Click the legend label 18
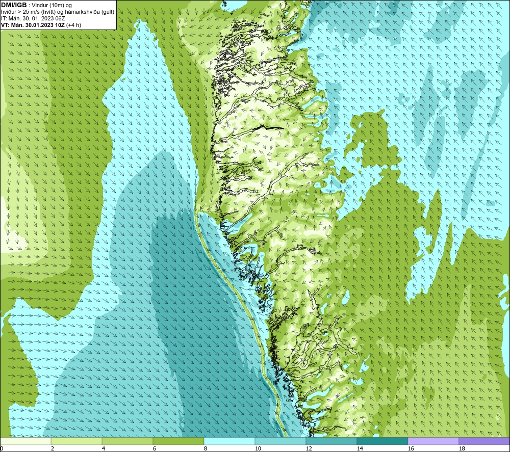The height and width of the screenshot is (452, 510). 462,448
